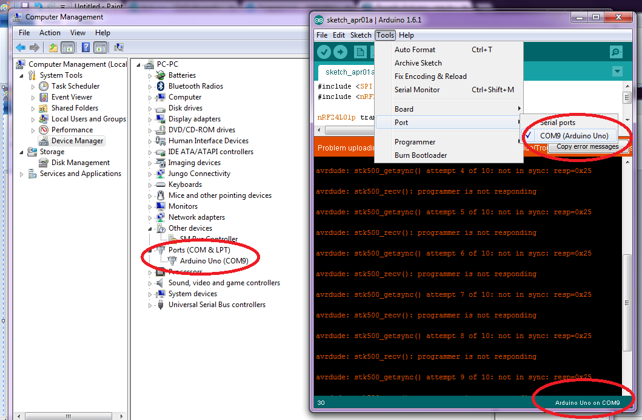
Task: Click the Properties pane toolbar icon
Action: tap(100, 47)
